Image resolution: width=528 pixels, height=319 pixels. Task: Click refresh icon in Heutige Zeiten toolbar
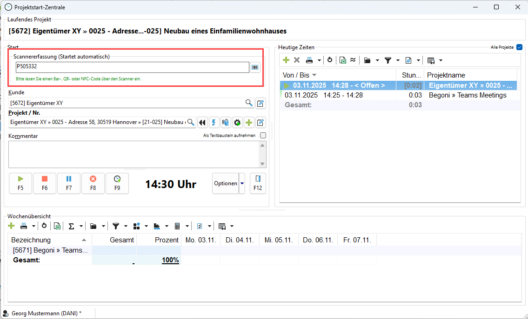330,60
